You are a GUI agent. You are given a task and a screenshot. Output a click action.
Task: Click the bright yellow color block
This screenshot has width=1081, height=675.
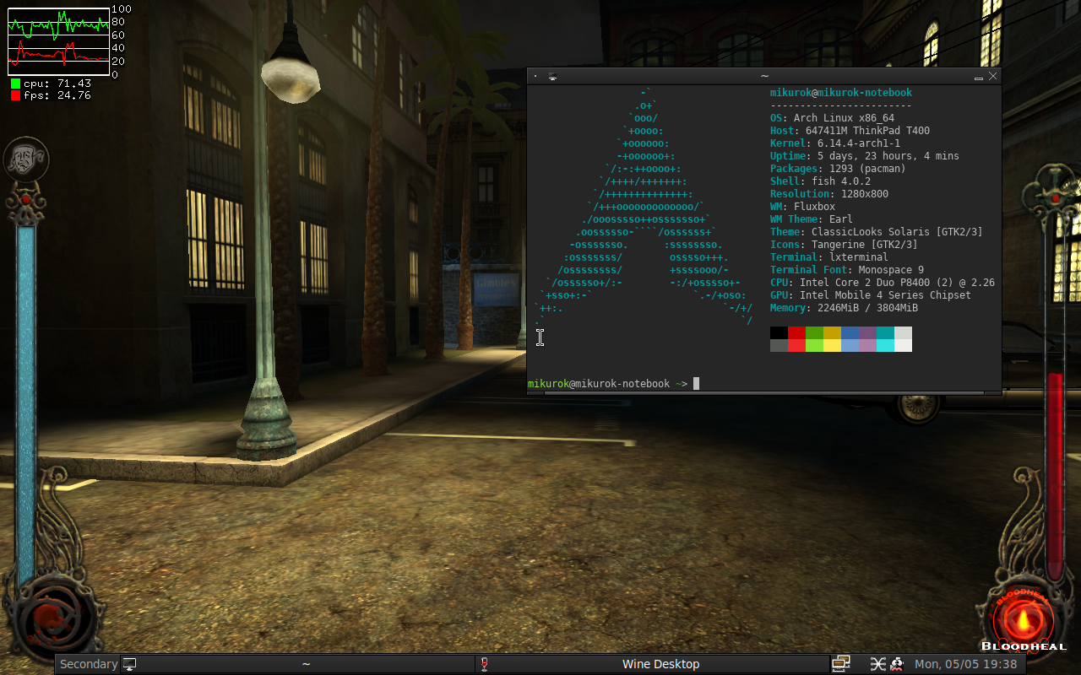tap(832, 345)
